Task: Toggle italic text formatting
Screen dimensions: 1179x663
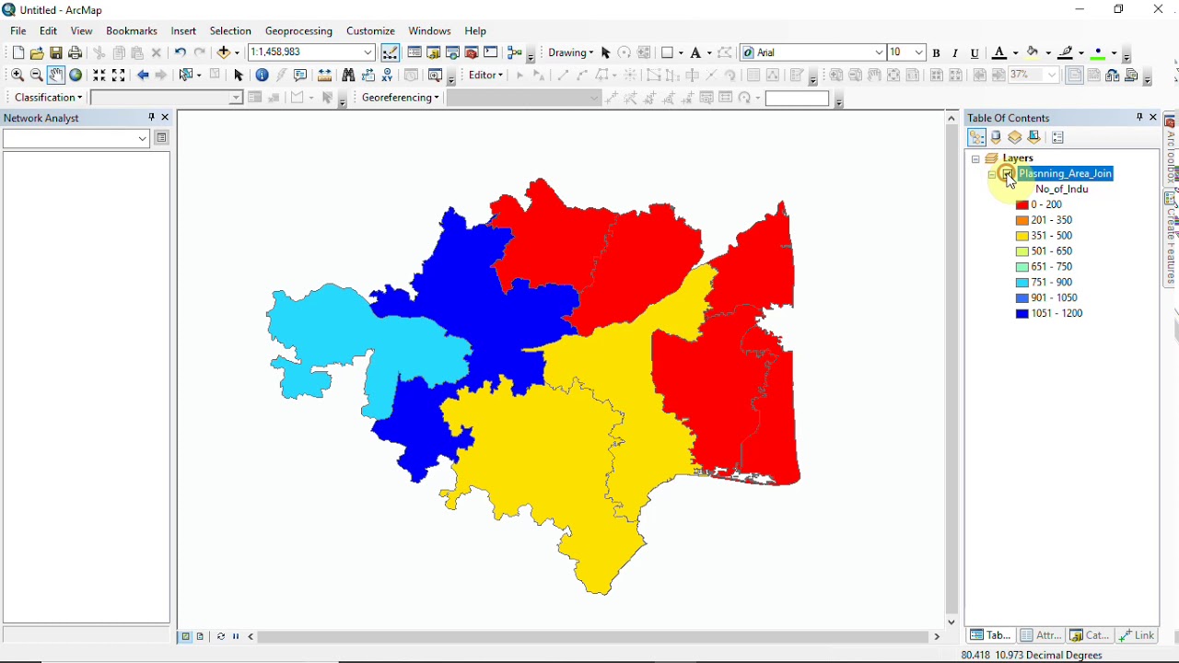Action: pyautogui.click(x=956, y=53)
